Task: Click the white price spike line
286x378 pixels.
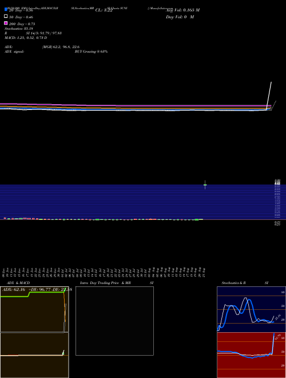Action: tap(269, 96)
